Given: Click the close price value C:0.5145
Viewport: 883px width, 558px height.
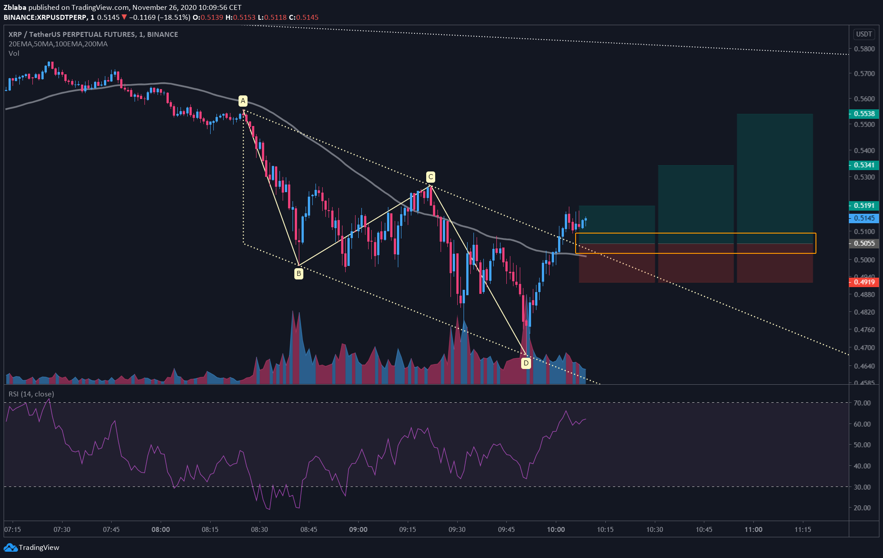Looking at the screenshot, I should point(304,17).
